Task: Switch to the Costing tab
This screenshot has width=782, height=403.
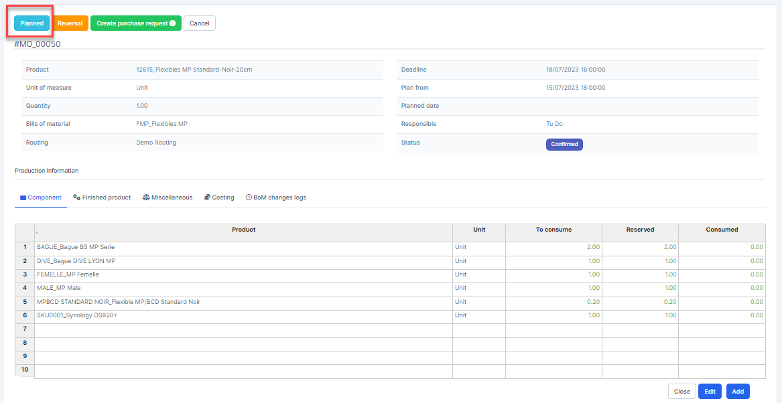Action: point(219,197)
